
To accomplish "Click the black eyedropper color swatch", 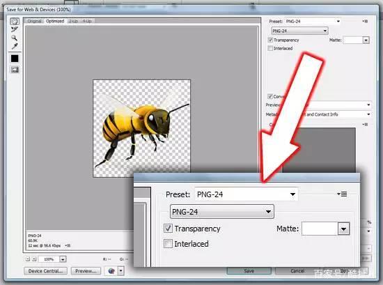I will (x=15, y=59).
